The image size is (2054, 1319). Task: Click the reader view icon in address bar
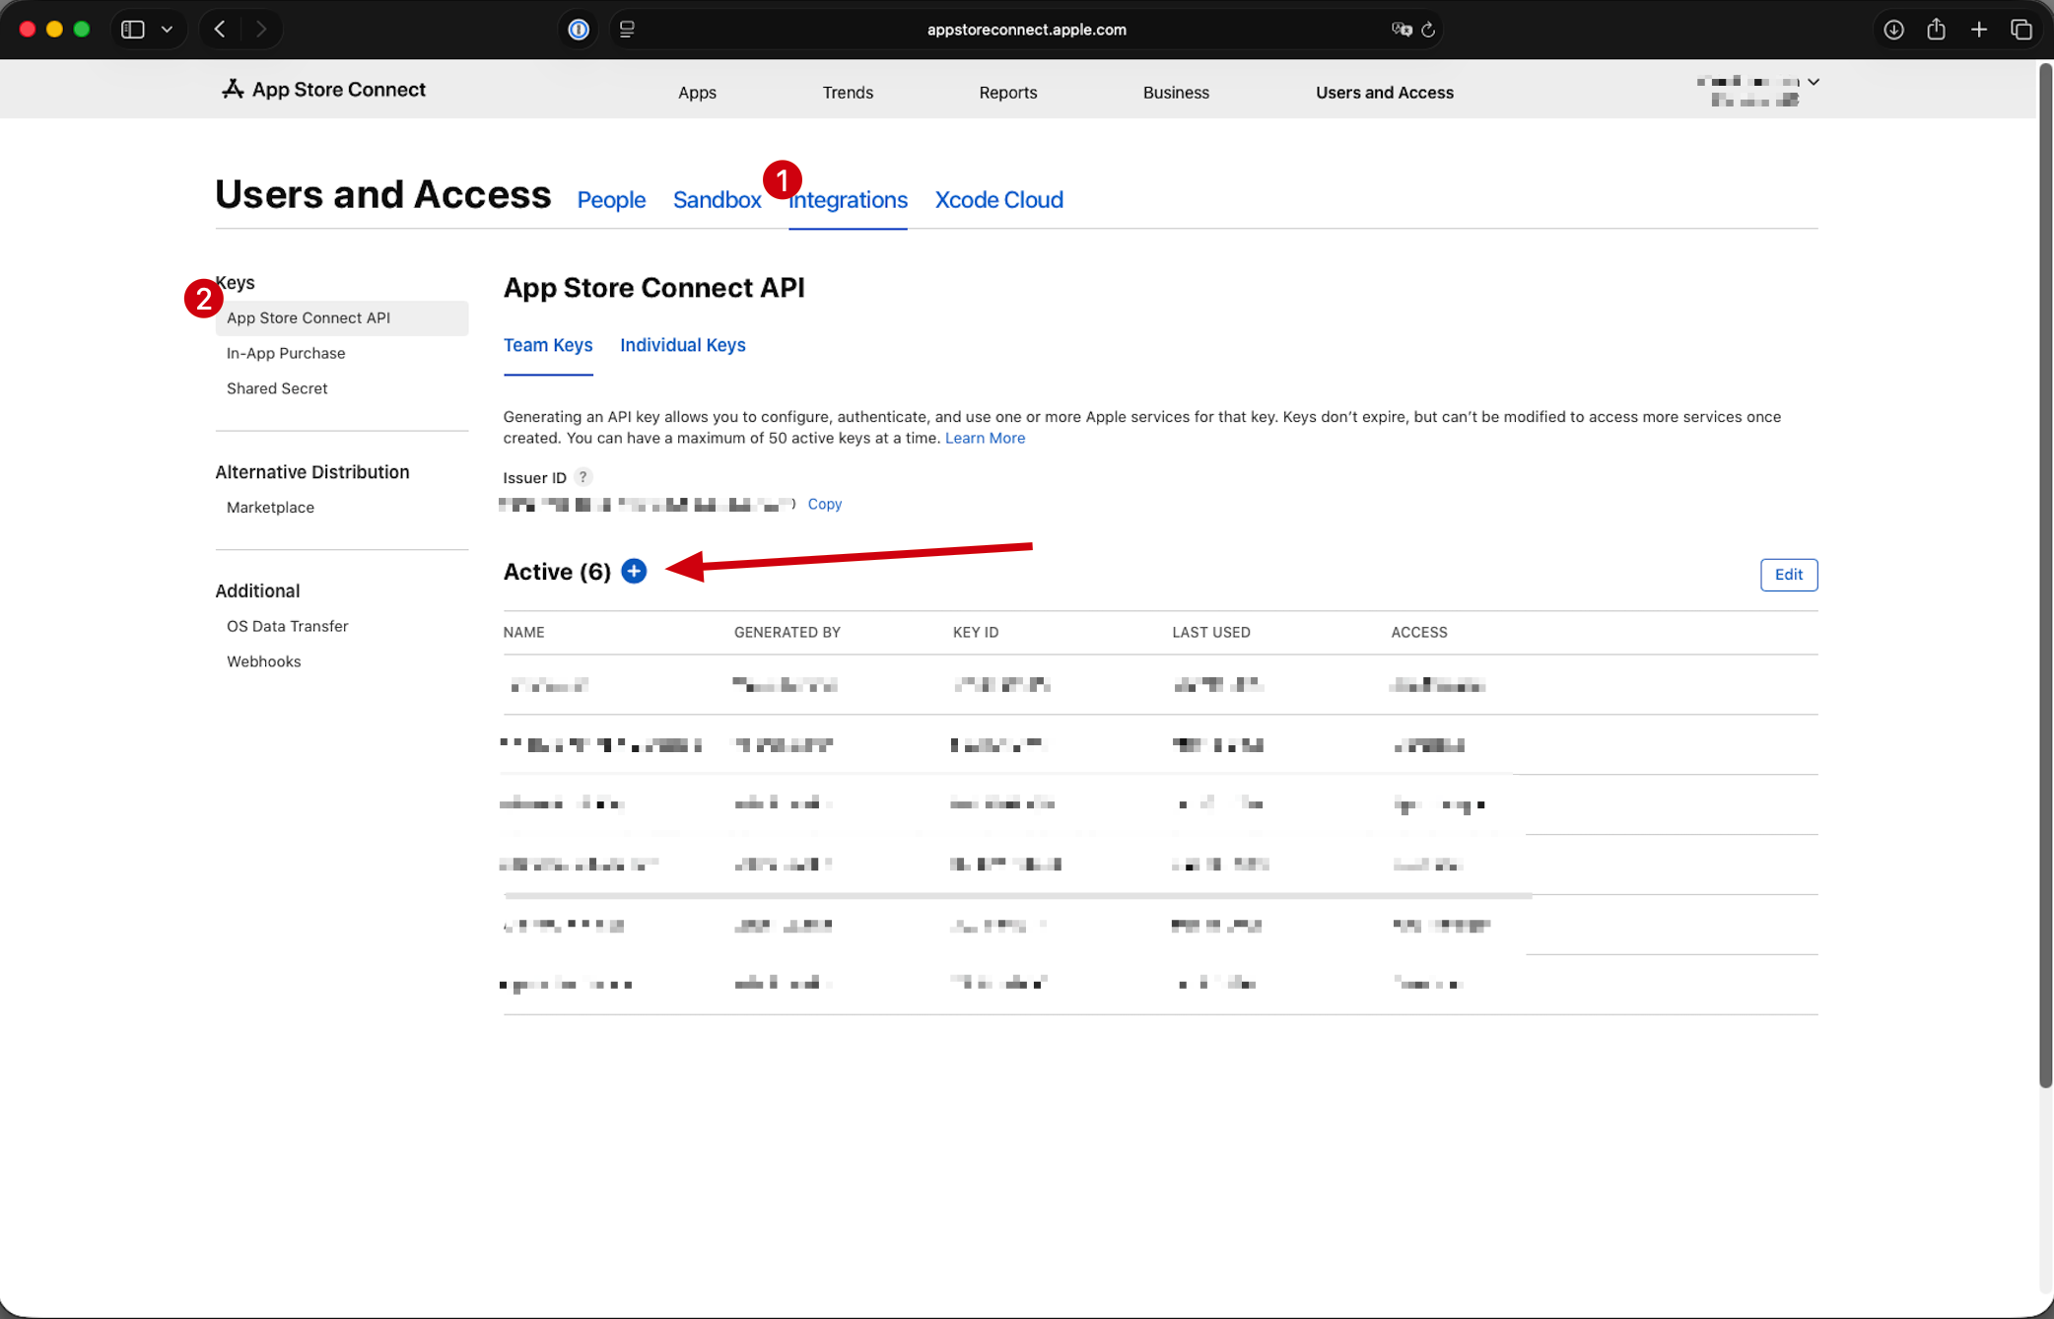627,30
